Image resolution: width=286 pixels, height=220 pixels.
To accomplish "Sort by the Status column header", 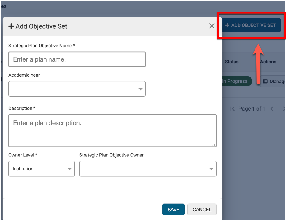I will [x=231, y=62].
